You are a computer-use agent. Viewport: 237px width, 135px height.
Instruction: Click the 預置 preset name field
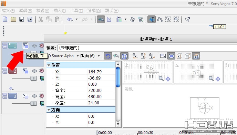point(147,48)
